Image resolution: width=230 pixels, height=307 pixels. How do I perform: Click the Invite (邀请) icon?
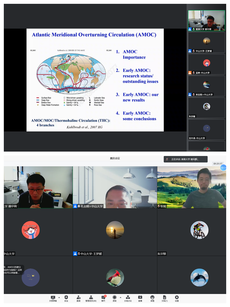click(x=78, y=298)
